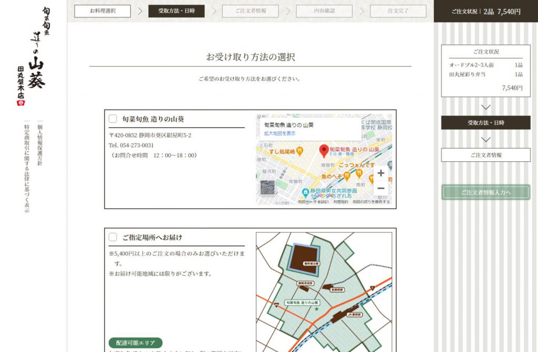
Task: Click the 受取方法・日時 step in the right sidebar
Action: (x=485, y=122)
